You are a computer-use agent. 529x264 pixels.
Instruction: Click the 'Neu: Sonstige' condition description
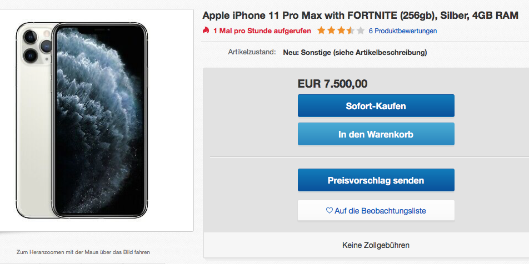click(355, 53)
